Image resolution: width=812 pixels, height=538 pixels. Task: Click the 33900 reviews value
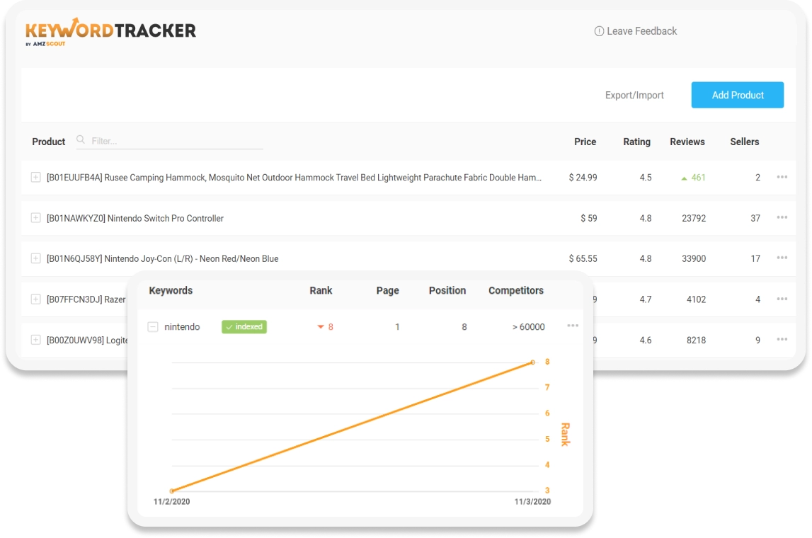pyautogui.click(x=694, y=258)
